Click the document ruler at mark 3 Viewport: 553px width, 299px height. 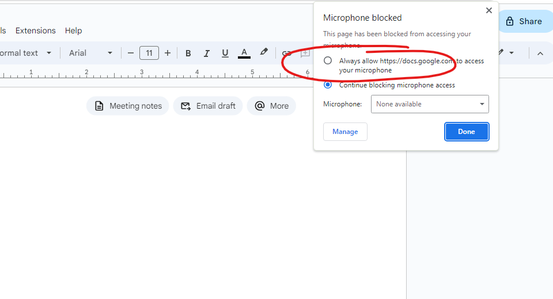coord(142,72)
